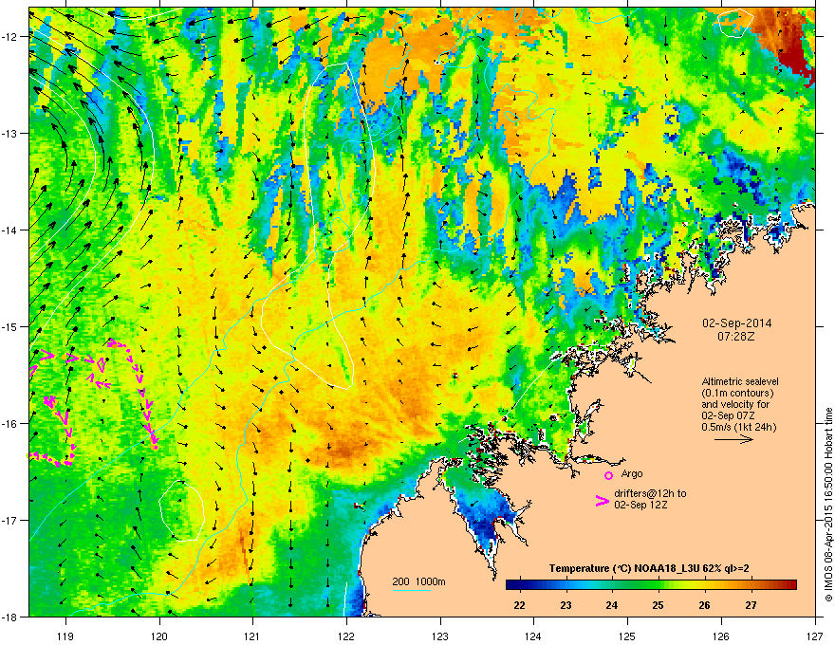Click the 'and velocity for' legend line

tap(735, 404)
